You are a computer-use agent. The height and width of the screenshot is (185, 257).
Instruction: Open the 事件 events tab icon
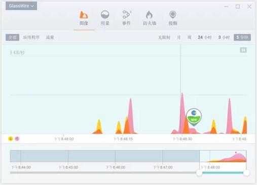pos(127,15)
